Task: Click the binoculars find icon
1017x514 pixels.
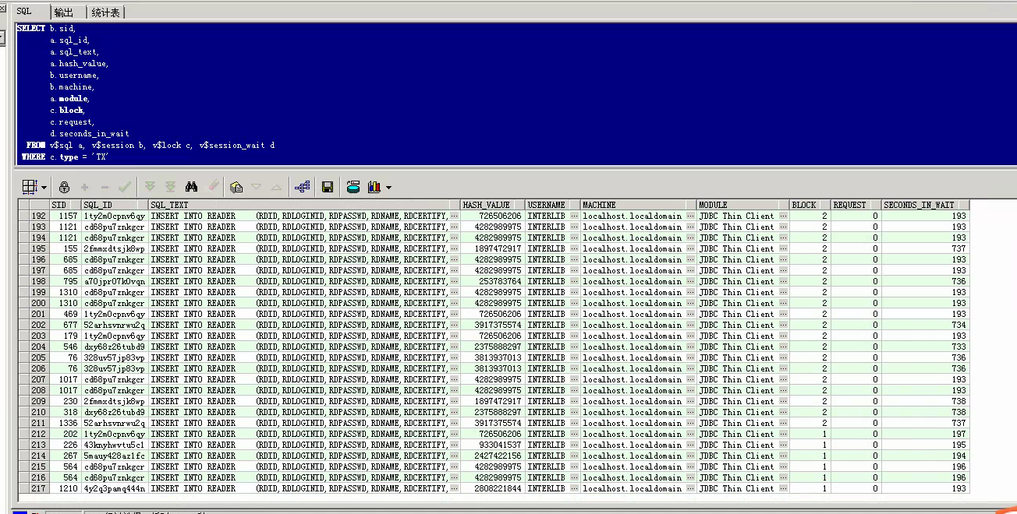Action: click(x=192, y=187)
